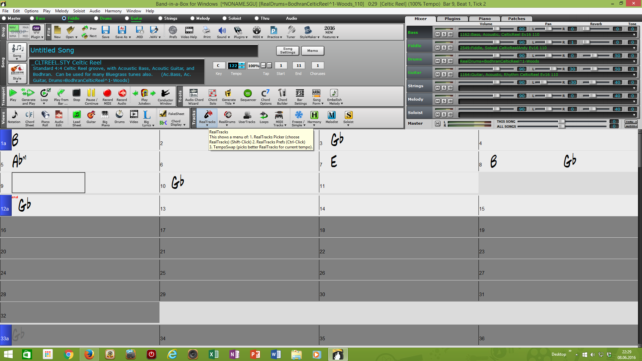Open the Lead Sheet view
Viewport: 642px width, 361px height.
pyautogui.click(x=77, y=118)
